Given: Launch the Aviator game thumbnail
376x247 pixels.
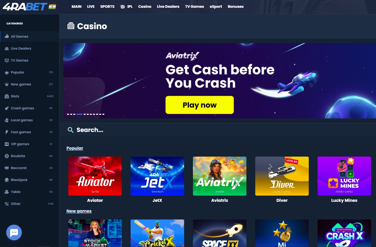Looking at the screenshot, I should pos(95,176).
